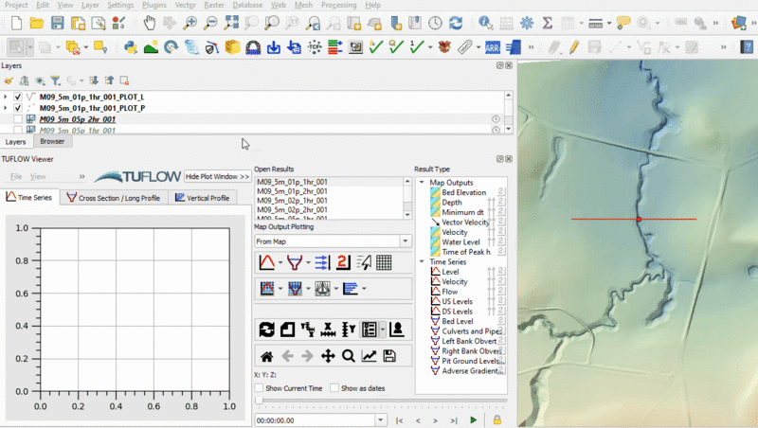This screenshot has height=428, width=758.
Task: Click the time slider track
Action: [x=379, y=401]
